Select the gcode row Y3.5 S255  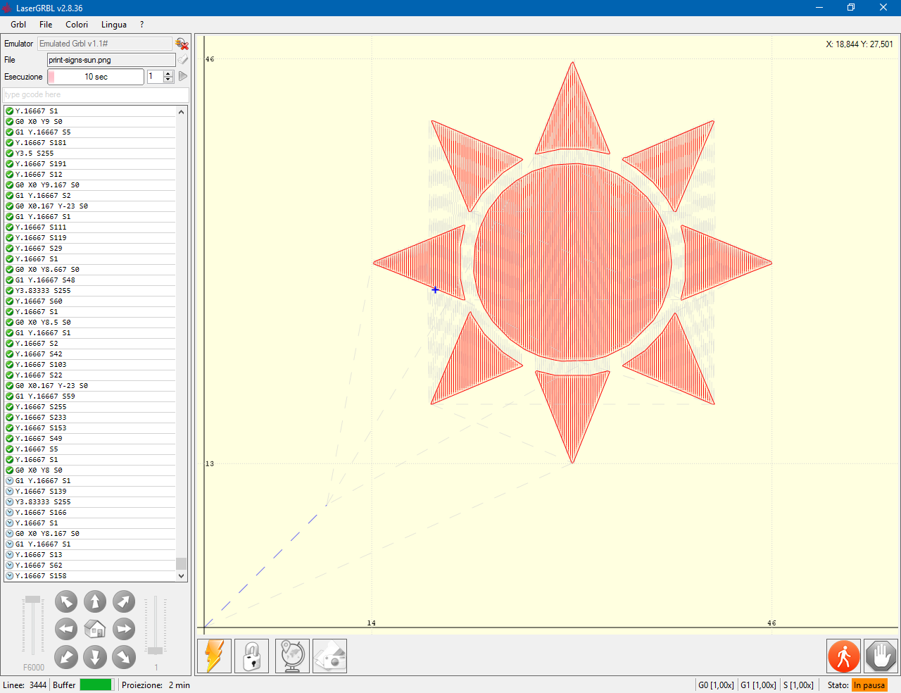point(90,153)
